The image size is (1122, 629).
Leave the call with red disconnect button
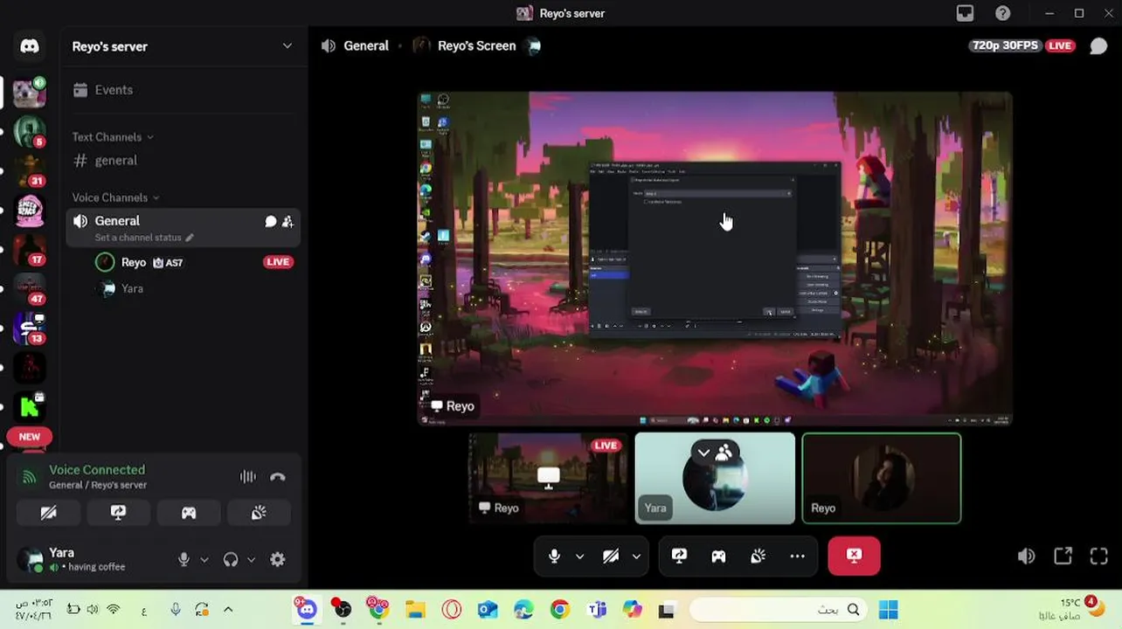tap(854, 556)
